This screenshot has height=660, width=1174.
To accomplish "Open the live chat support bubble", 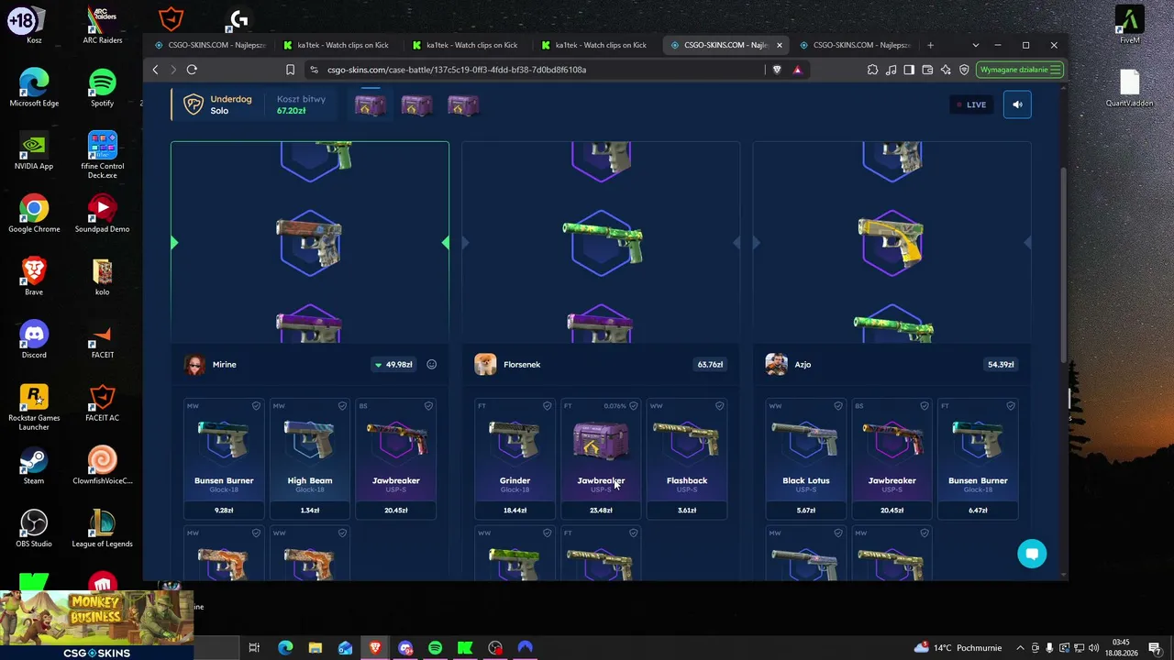I will [1032, 554].
